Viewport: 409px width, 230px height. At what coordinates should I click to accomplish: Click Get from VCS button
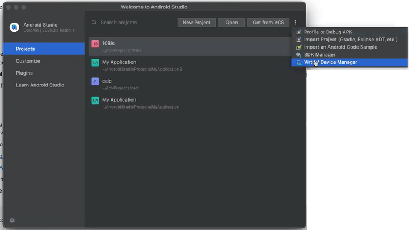point(268,23)
